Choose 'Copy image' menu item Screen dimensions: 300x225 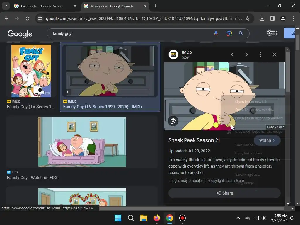point(244,183)
